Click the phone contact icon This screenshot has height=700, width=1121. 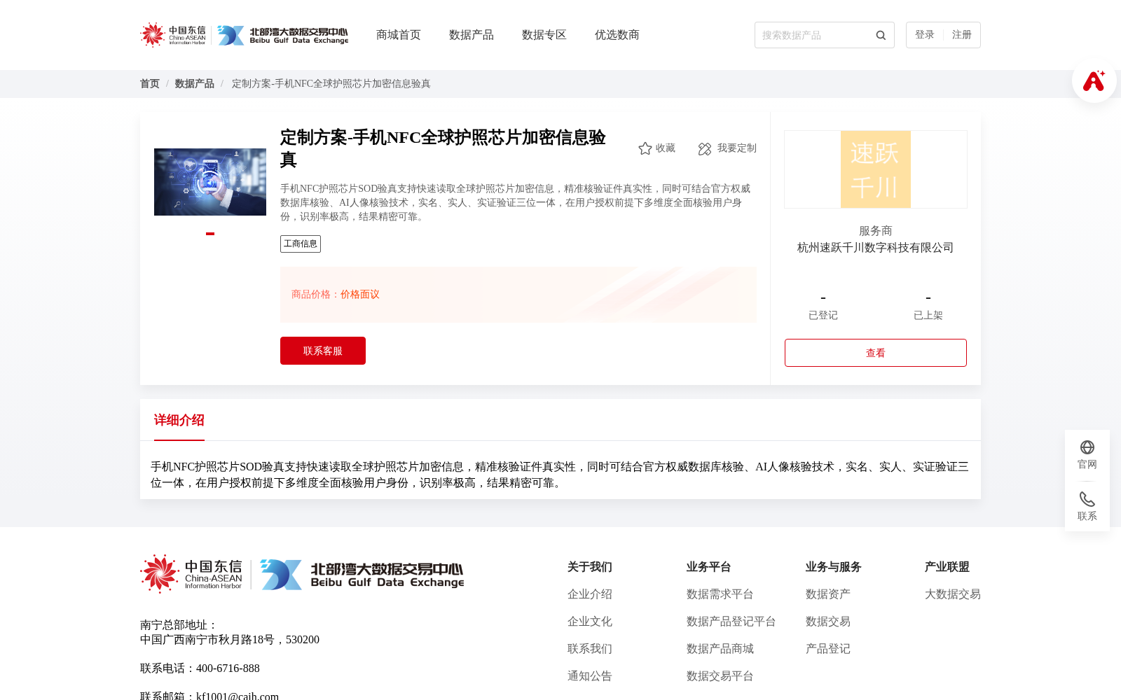coord(1087,499)
